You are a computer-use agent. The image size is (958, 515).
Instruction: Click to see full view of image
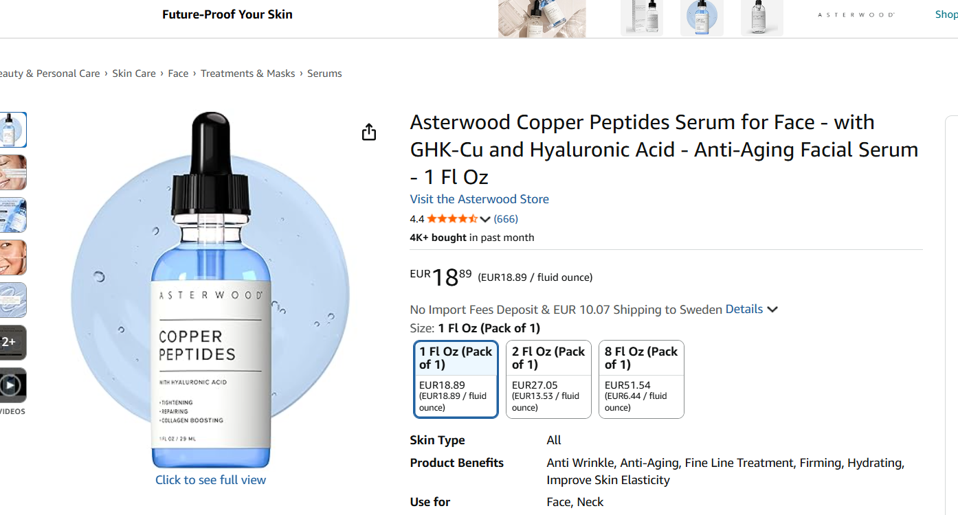coord(210,480)
